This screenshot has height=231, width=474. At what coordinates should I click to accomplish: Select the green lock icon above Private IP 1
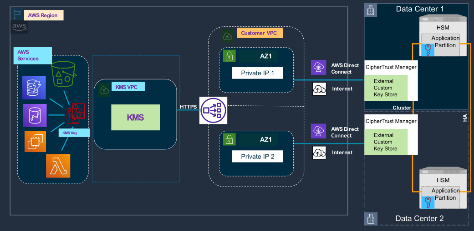[x=229, y=56]
